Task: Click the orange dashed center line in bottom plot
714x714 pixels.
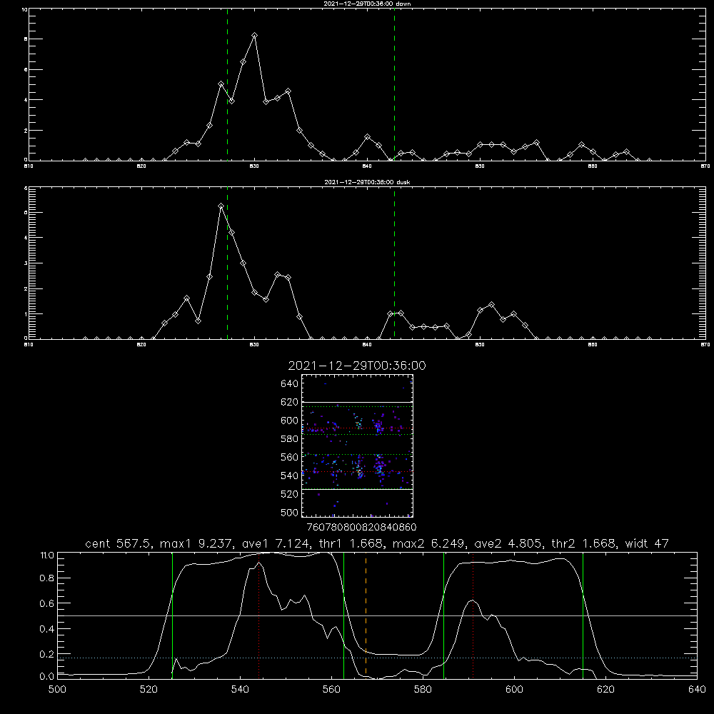Action: pyautogui.click(x=366, y=615)
